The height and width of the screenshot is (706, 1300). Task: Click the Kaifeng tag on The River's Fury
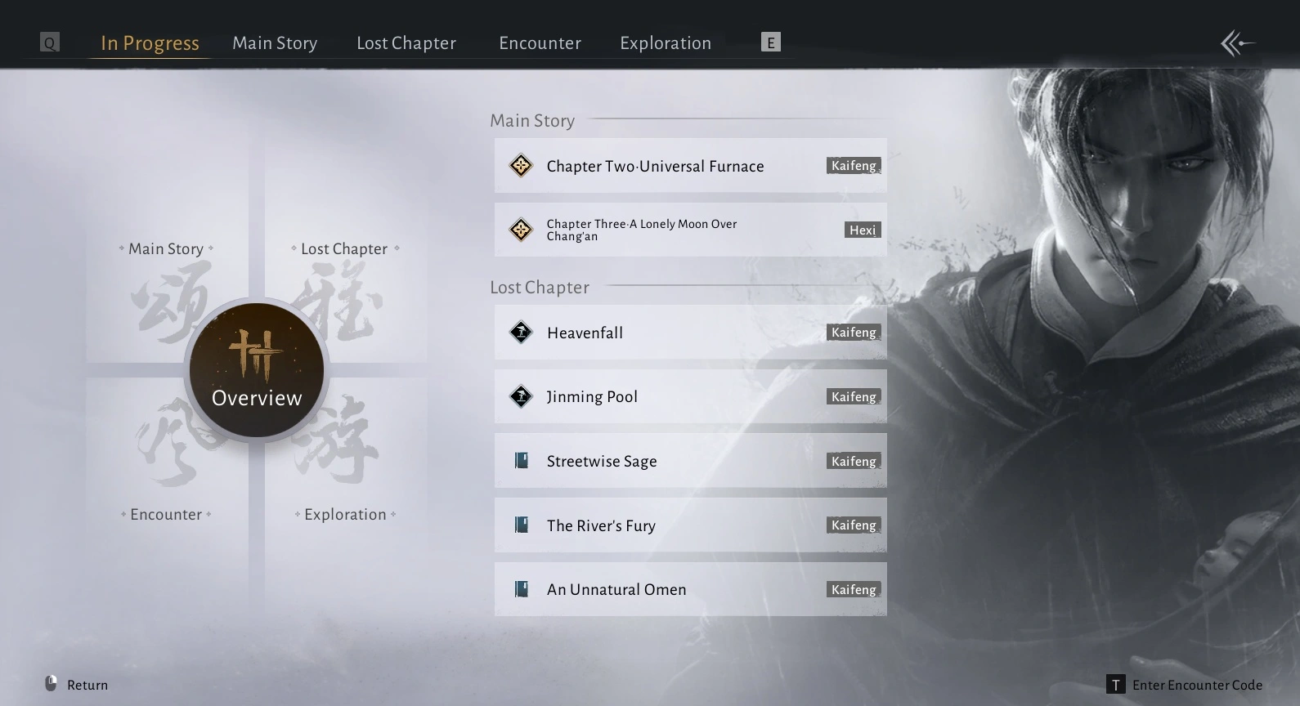[854, 525]
